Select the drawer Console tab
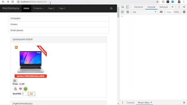This screenshot has height=105, width=187. (130, 103)
